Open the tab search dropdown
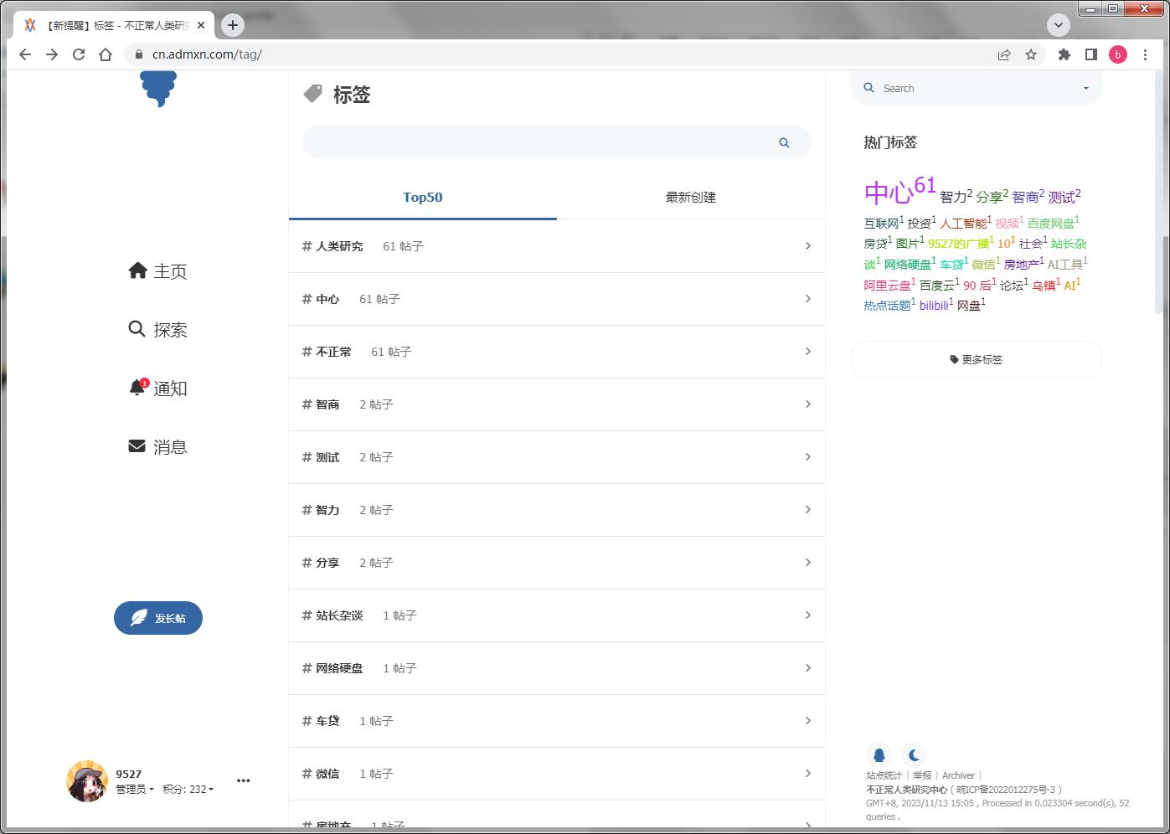Viewport: 1170px width, 834px height. click(x=1059, y=25)
